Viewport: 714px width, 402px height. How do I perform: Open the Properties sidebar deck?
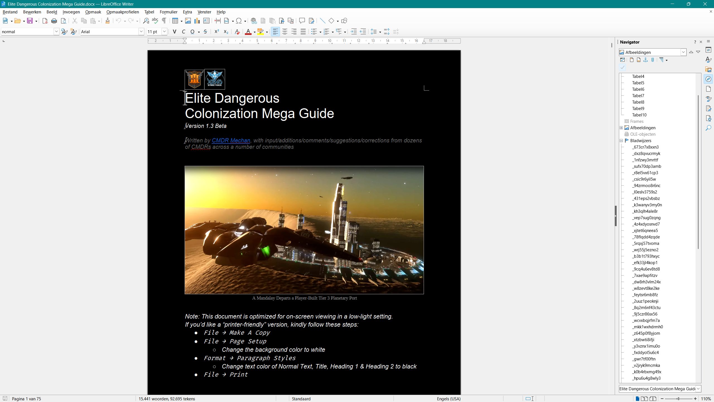click(x=708, y=50)
